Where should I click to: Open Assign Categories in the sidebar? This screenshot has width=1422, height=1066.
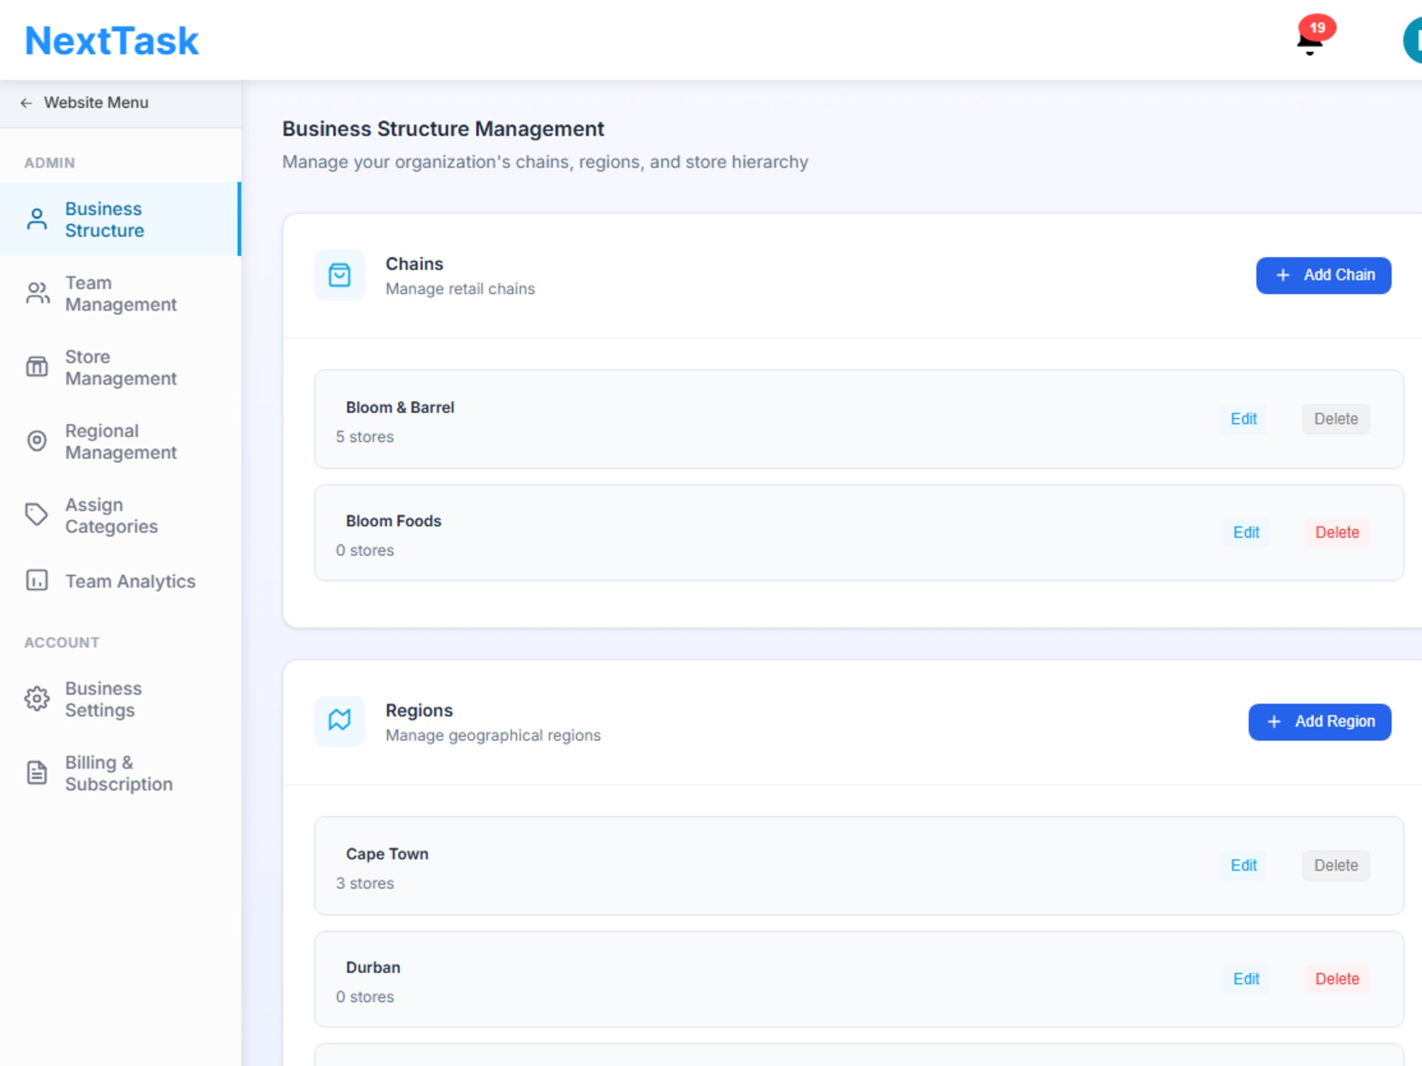click(120, 515)
